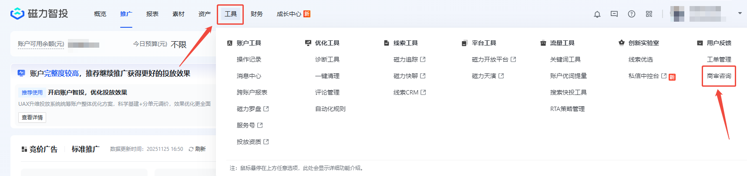
Task: Click the 用户反馈 section icon
Action: pyautogui.click(x=700, y=43)
